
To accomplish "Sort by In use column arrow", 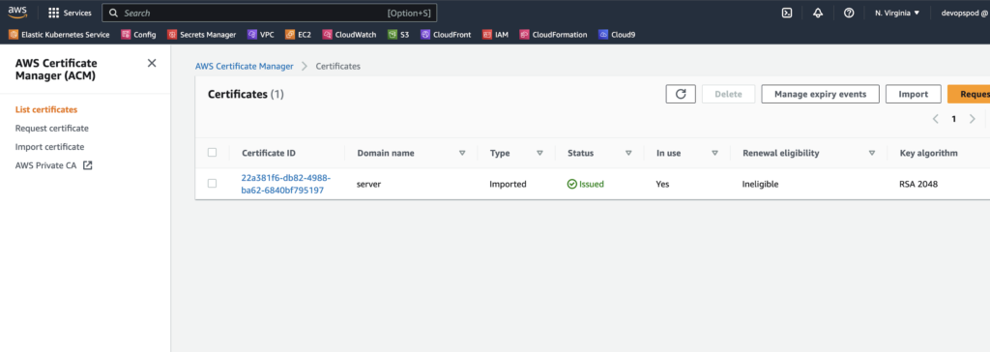I will (715, 153).
